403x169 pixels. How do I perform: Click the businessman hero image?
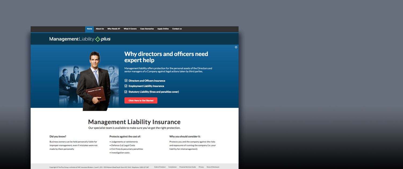pos(93,81)
